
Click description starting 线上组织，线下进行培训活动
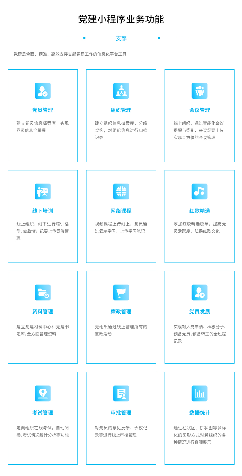43,231
